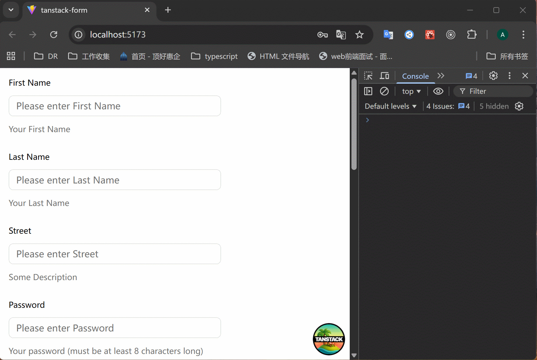
Task: Click the First Name input field
Action: [x=115, y=106]
